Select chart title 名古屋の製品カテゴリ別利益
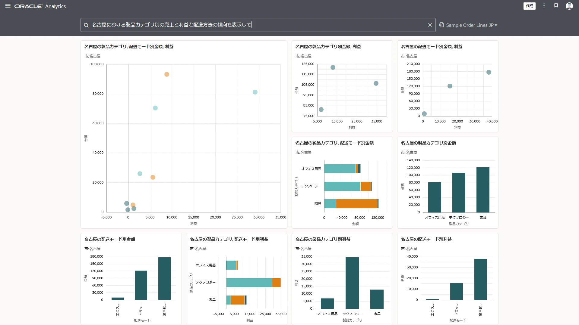Image resolution: width=579 pixels, height=325 pixels. [323, 239]
